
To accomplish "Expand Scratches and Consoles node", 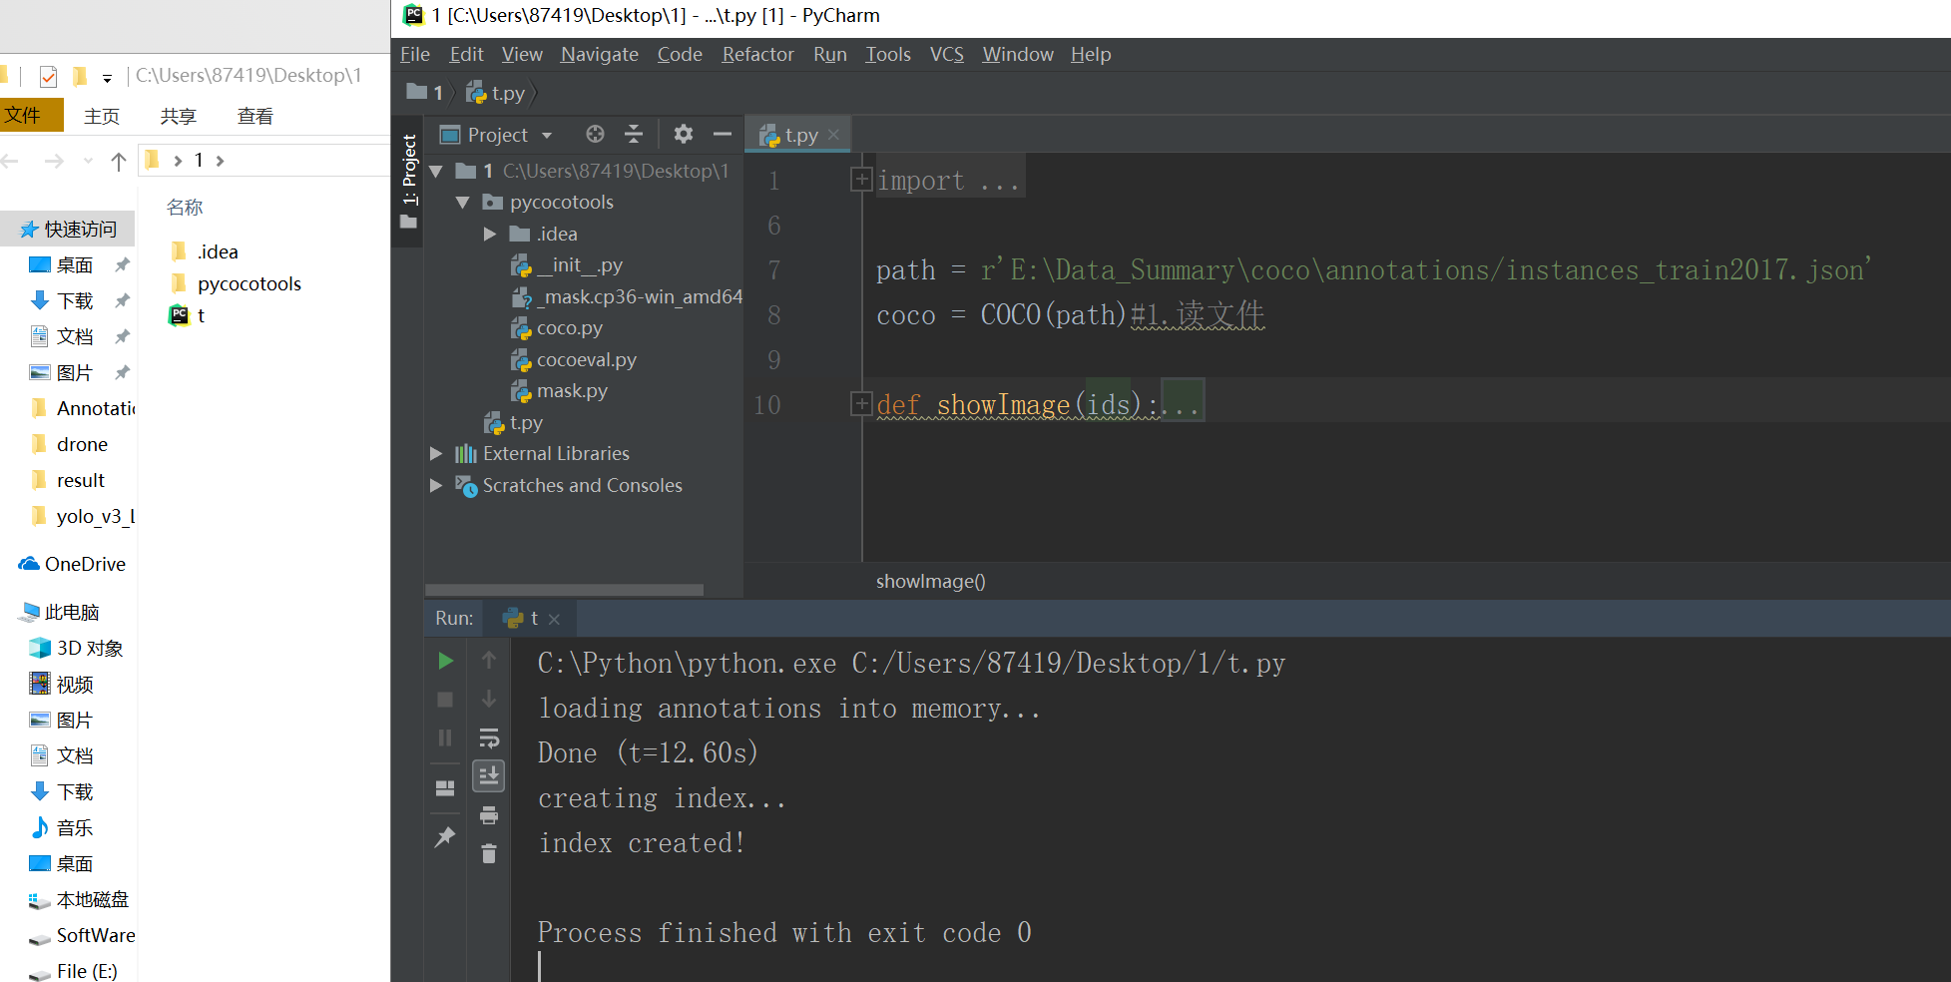I will pos(436,486).
